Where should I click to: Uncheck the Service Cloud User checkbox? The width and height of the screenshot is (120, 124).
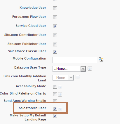pos(55,26)
